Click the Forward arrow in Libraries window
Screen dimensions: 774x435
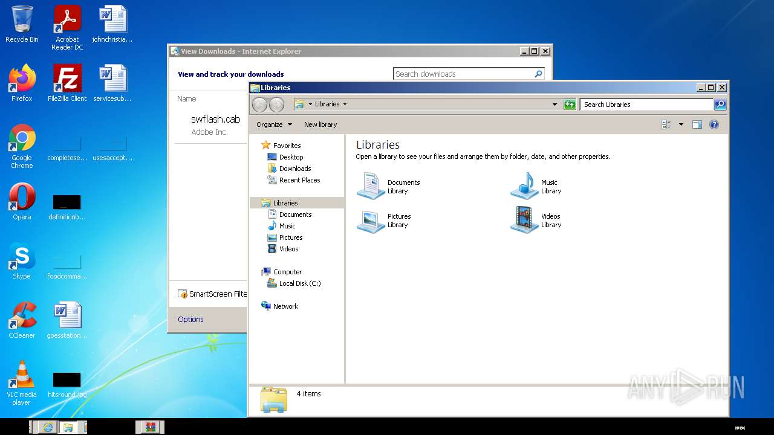click(x=276, y=105)
